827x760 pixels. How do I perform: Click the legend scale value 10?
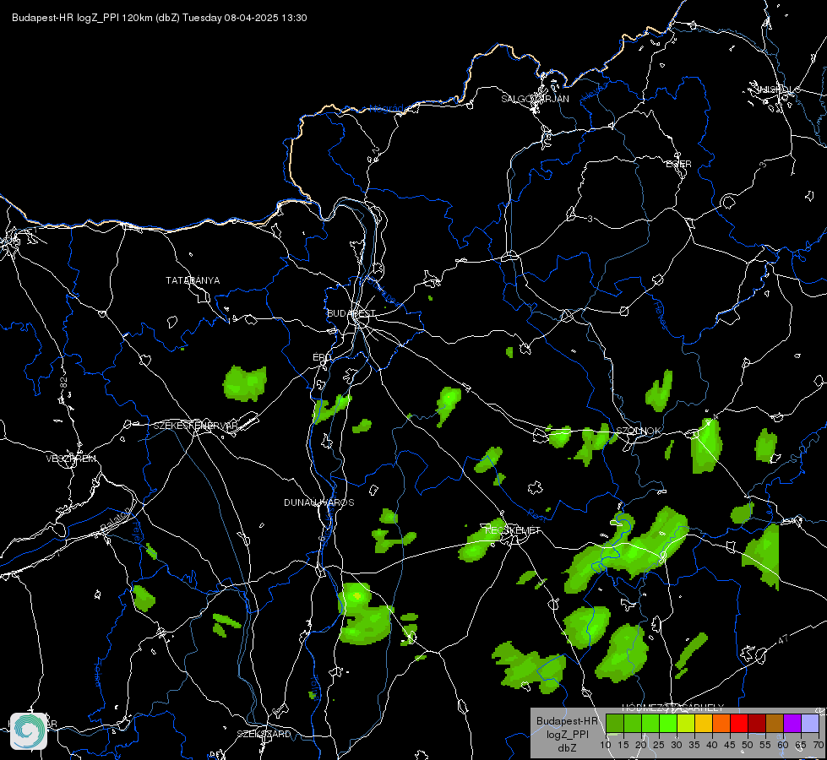click(606, 745)
